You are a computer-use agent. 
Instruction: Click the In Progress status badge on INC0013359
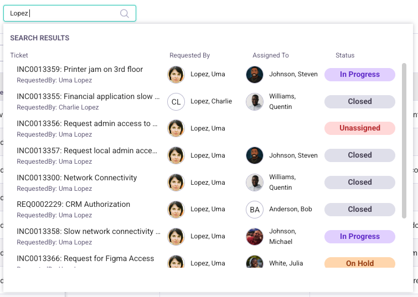[x=360, y=75]
